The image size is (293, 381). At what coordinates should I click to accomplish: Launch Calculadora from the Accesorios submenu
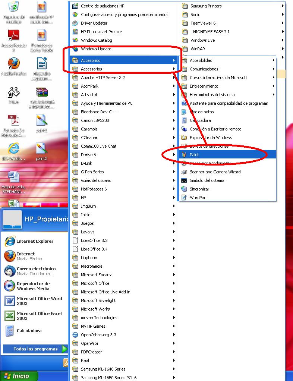click(x=200, y=120)
